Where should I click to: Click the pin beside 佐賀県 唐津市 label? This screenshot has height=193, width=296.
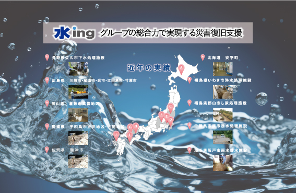(47, 150)
